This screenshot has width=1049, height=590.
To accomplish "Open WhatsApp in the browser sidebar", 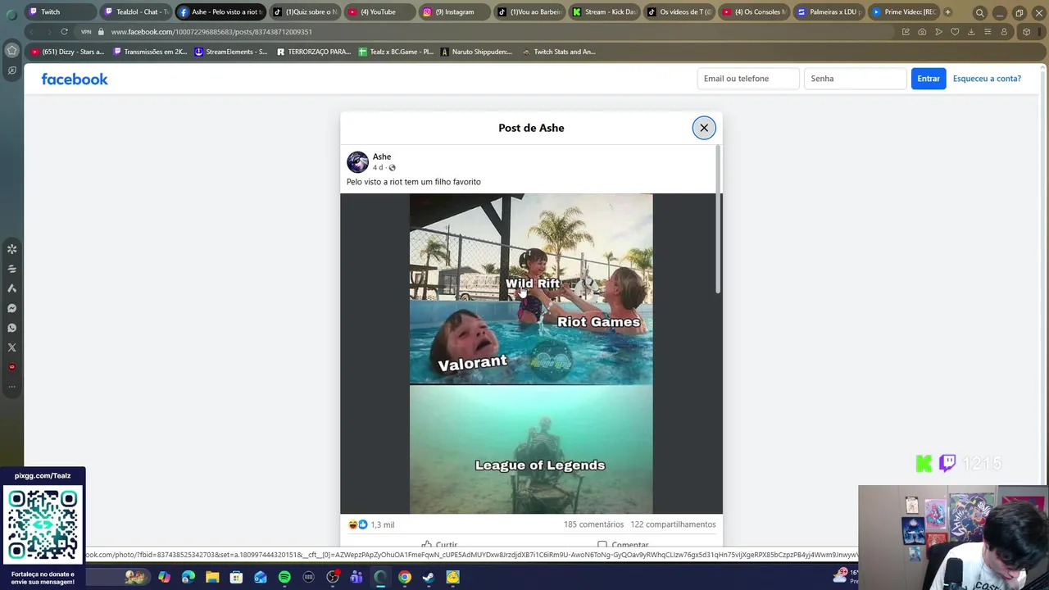I will tap(12, 328).
